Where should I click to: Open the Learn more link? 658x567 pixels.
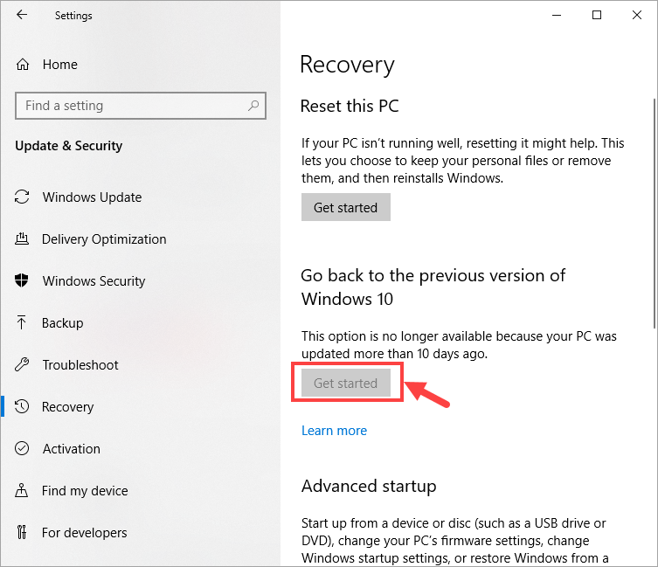click(334, 431)
